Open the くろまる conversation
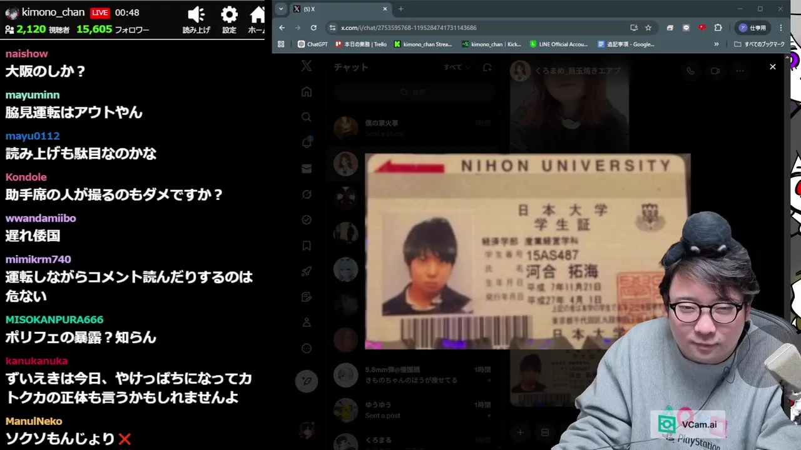The width and height of the screenshot is (801, 450). coord(414,441)
